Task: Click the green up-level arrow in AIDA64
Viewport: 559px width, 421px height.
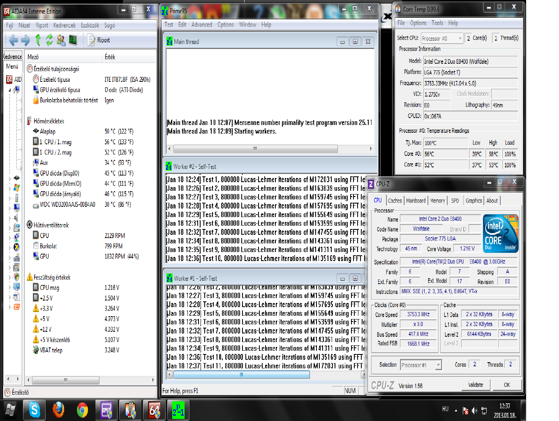Action: pyautogui.click(x=38, y=40)
